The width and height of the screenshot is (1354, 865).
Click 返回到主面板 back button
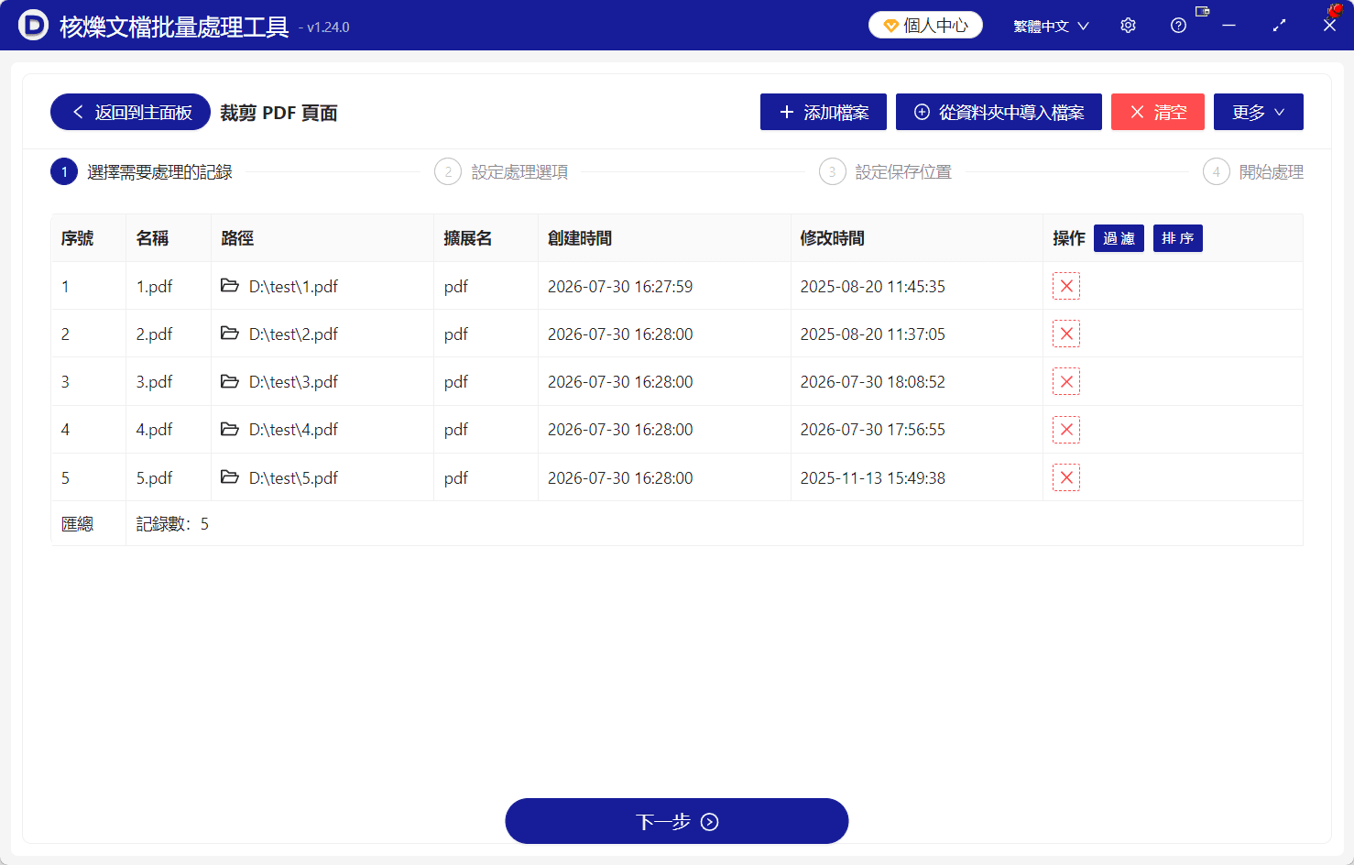[130, 112]
